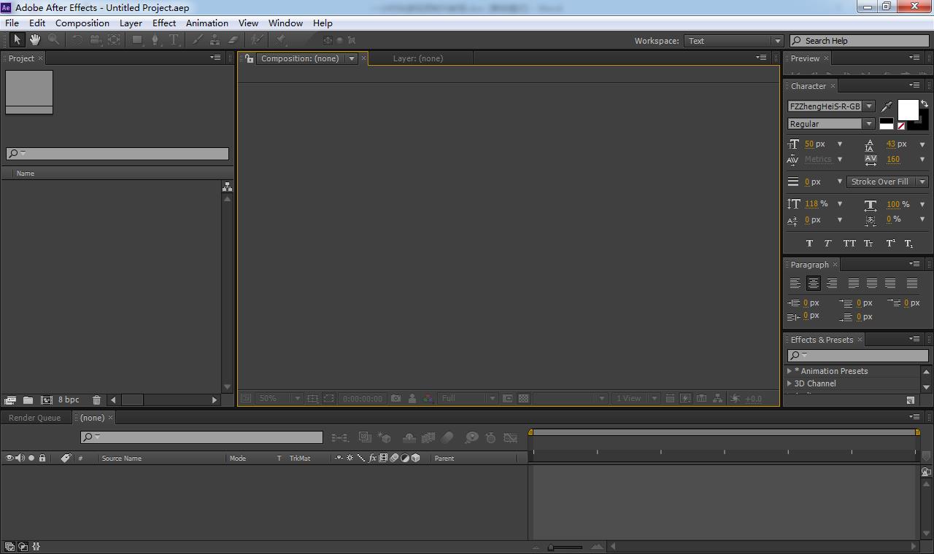Create a new folder in Project panel

click(x=28, y=400)
